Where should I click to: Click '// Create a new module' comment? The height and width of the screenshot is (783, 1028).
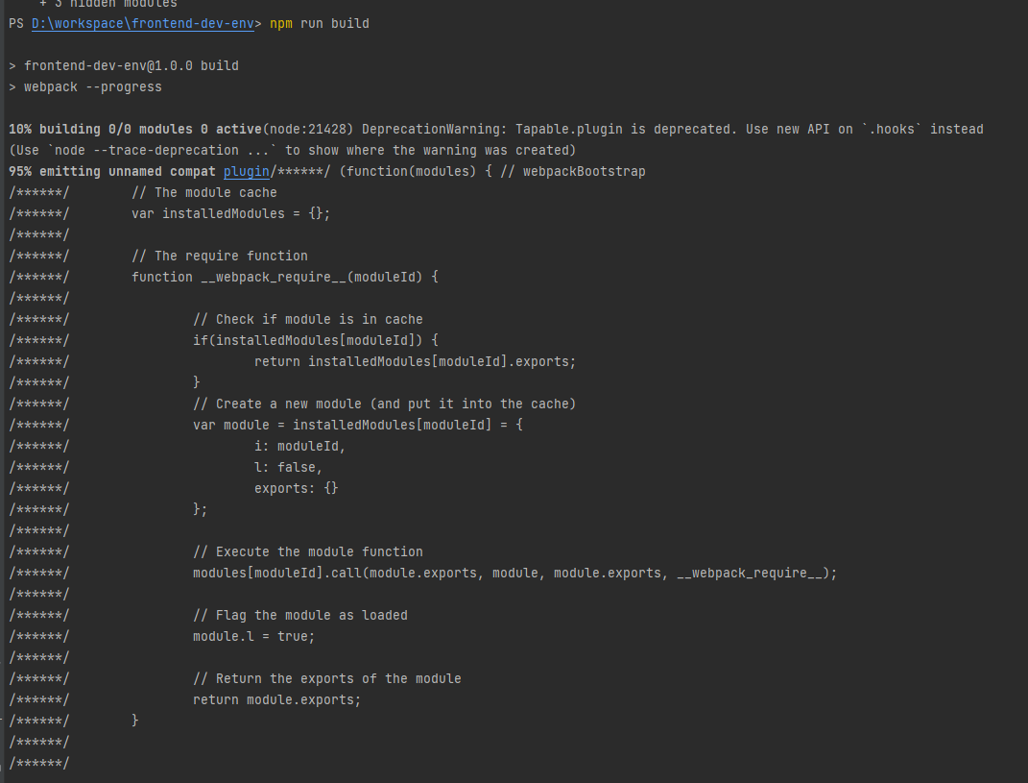[276, 404]
